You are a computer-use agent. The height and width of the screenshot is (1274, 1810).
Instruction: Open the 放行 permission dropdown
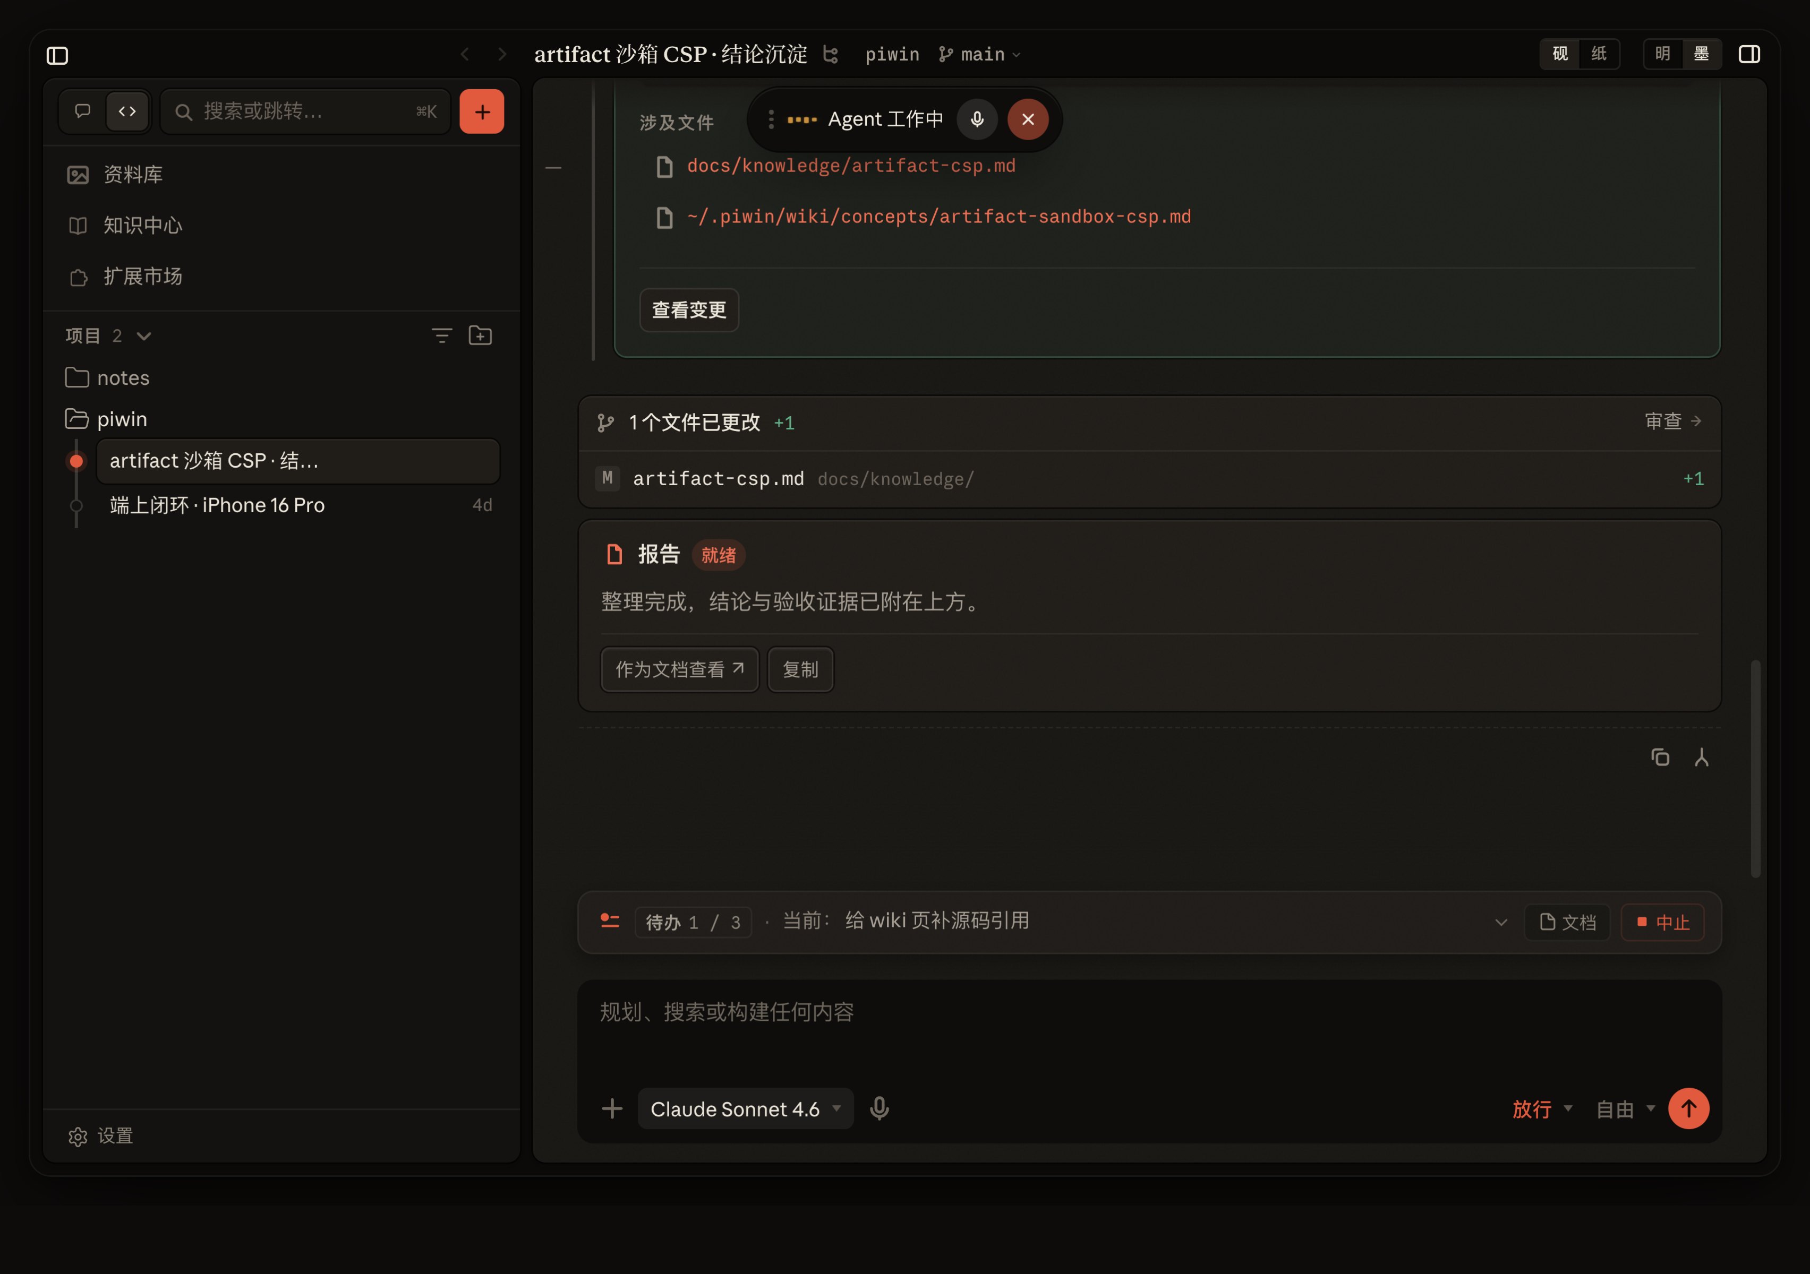(1542, 1109)
